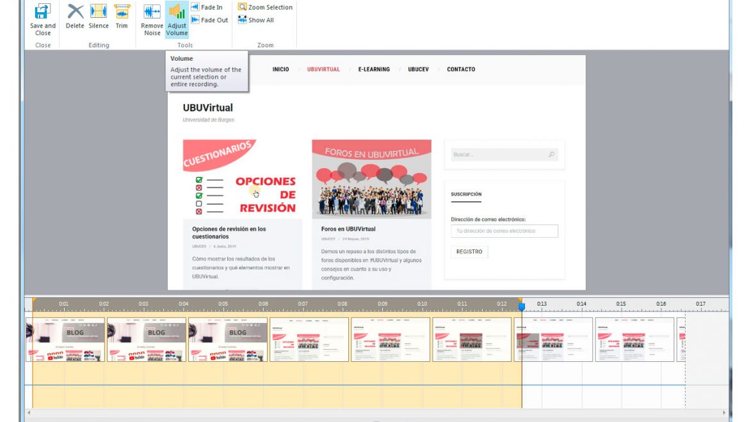The width and height of the screenshot is (749, 422).
Task: Click the Foros en UBUVirtual banner image
Action: point(372,179)
